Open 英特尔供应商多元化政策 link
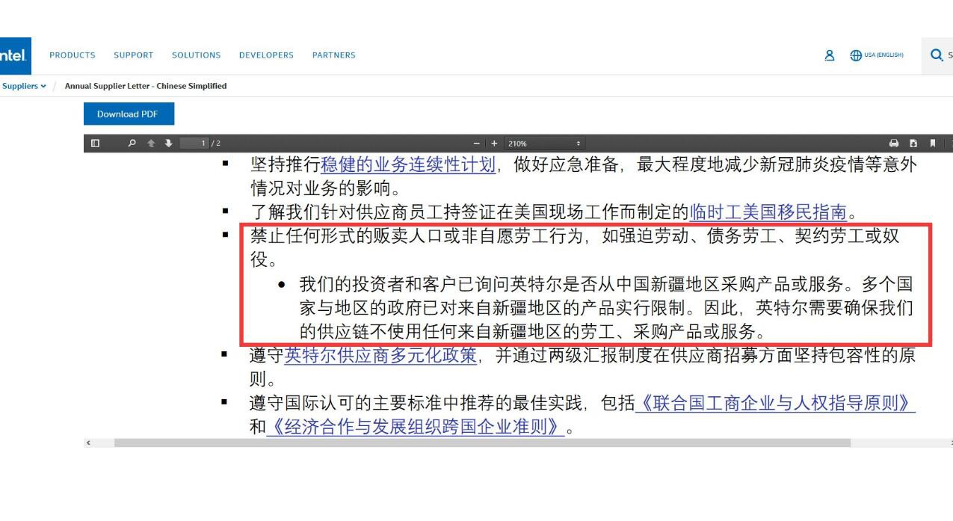Viewport: 953px width, 521px height. 380,356
